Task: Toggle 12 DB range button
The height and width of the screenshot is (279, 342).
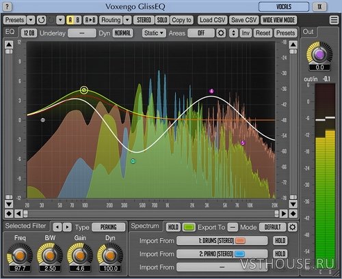Action: pos(29,33)
